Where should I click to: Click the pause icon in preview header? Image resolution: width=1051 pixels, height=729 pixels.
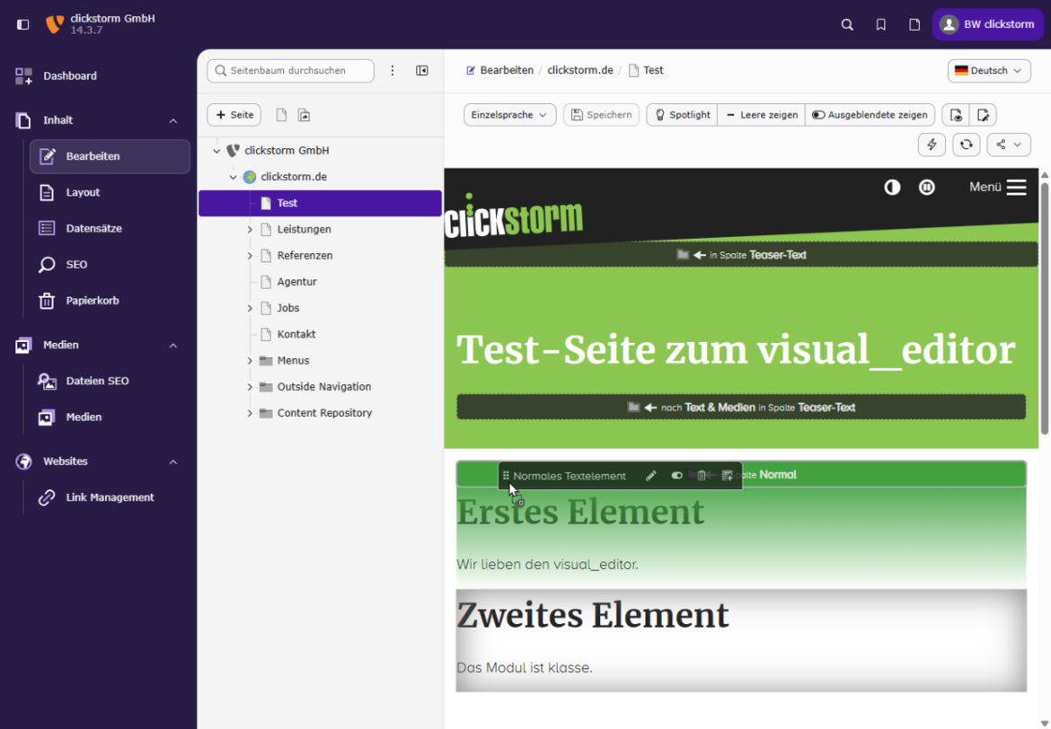coord(926,188)
